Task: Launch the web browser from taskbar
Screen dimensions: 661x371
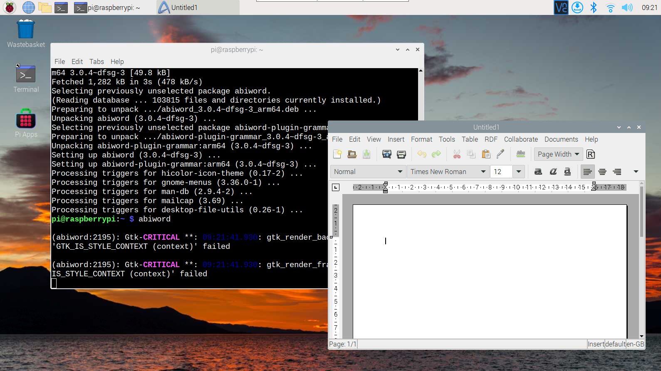Action: [28, 7]
